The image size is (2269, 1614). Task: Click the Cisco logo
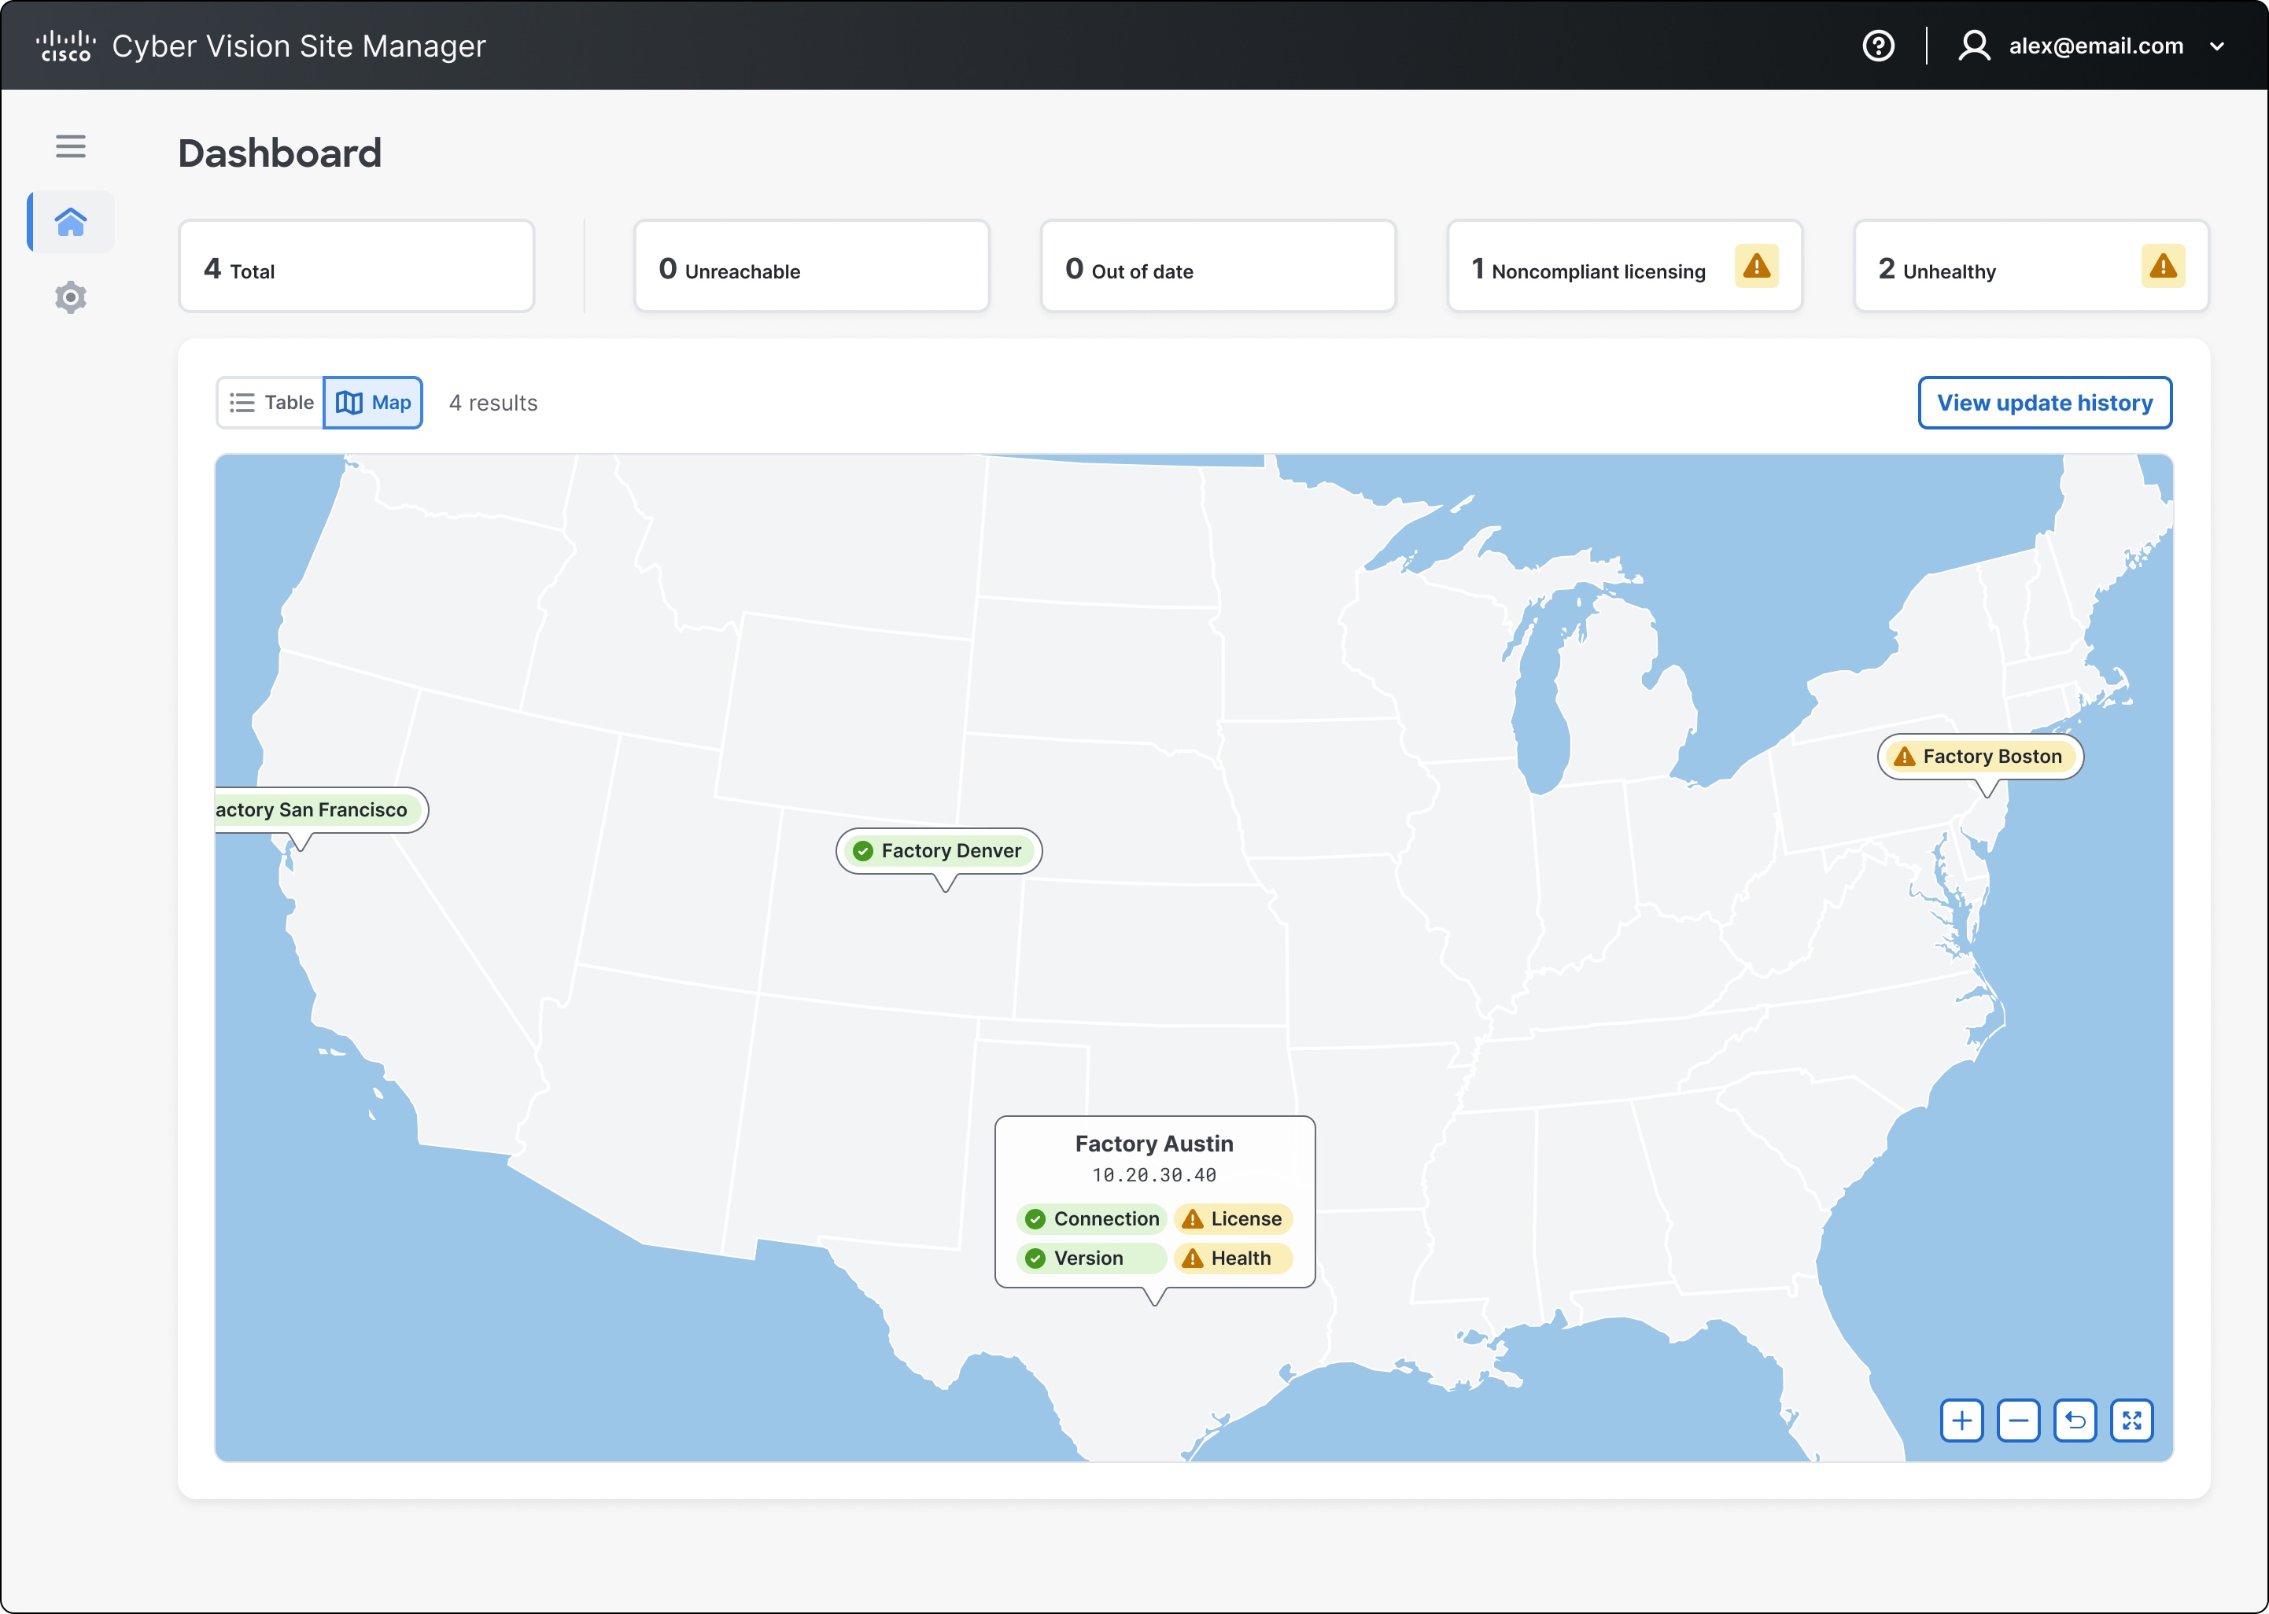pyautogui.click(x=64, y=44)
